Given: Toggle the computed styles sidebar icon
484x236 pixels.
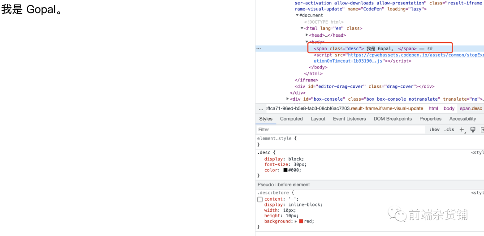Looking at the screenshot, I should tap(482, 129).
